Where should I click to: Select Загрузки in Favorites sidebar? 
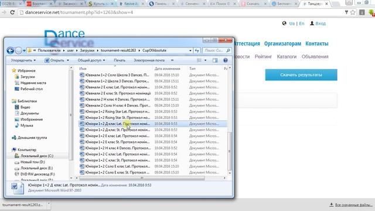tap(28, 77)
